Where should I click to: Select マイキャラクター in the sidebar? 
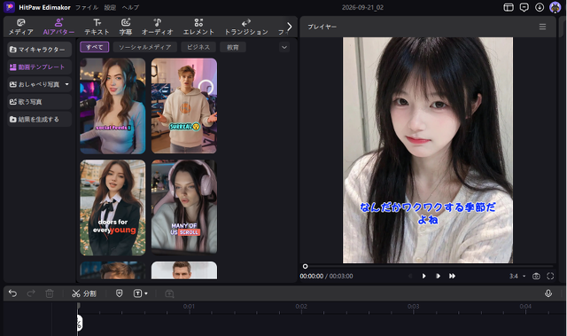point(39,50)
